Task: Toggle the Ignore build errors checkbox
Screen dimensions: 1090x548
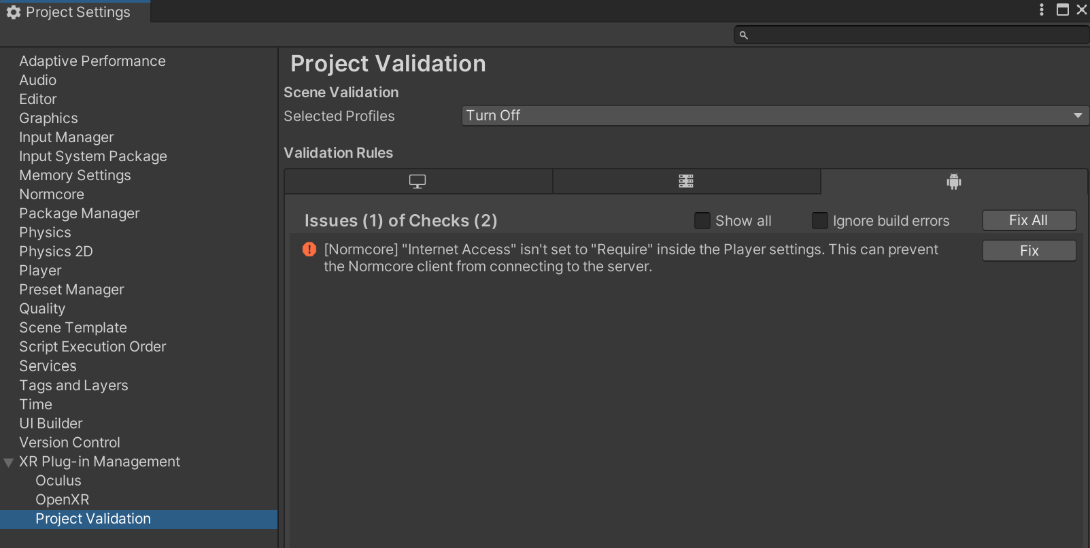Action: point(820,221)
